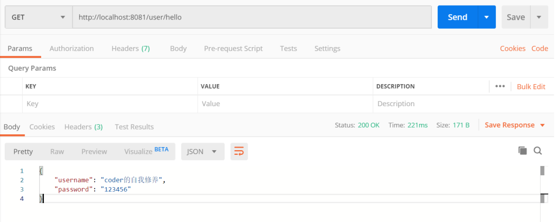Click the response search magnifier icon

tap(537, 151)
